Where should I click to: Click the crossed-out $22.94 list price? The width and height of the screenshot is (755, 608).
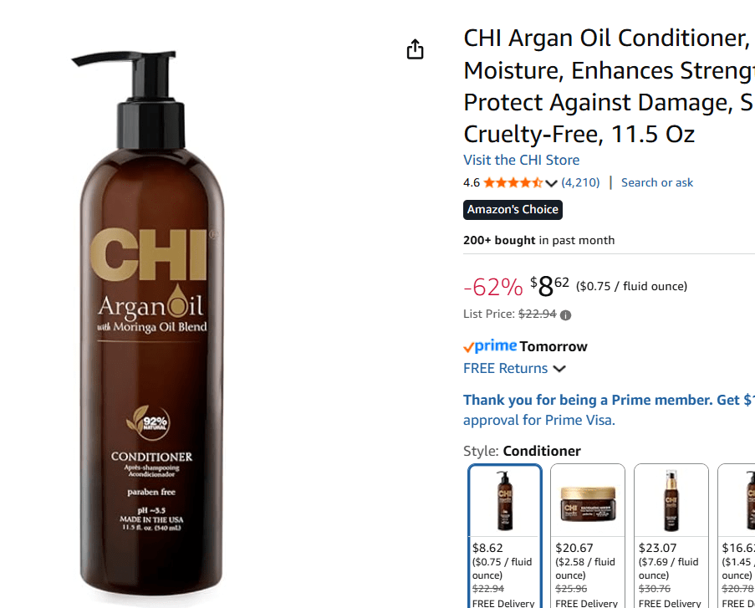538,314
